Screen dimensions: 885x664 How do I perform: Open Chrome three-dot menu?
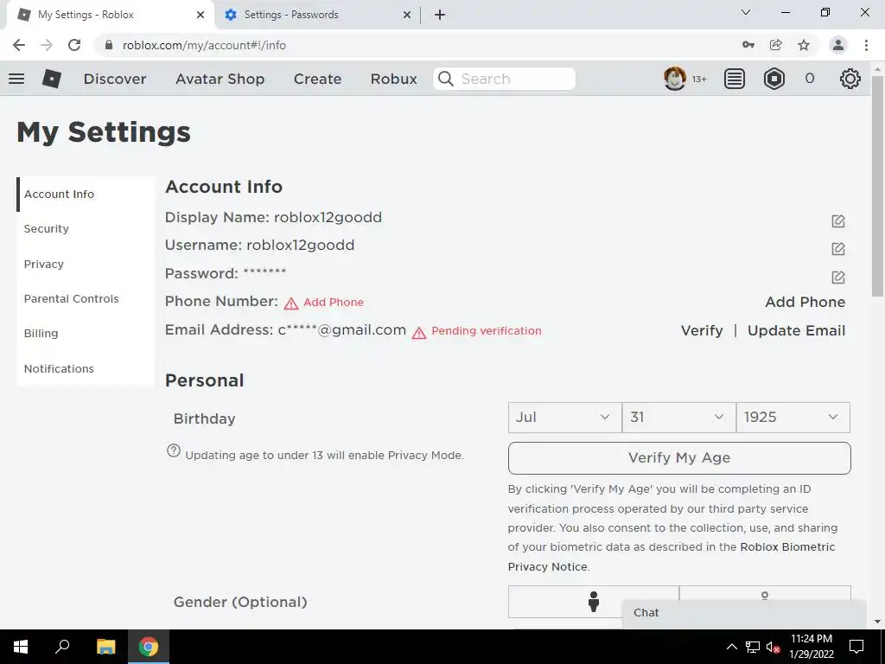866,45
